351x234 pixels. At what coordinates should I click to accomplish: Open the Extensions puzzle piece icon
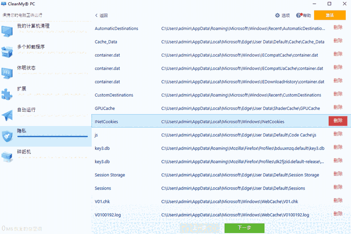7,94
